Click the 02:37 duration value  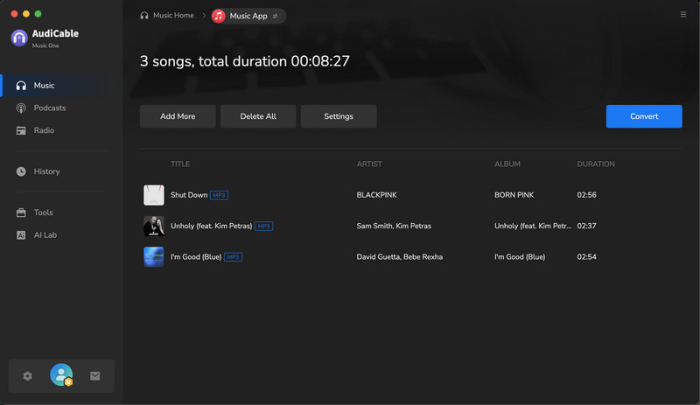[x=586, y=226]
